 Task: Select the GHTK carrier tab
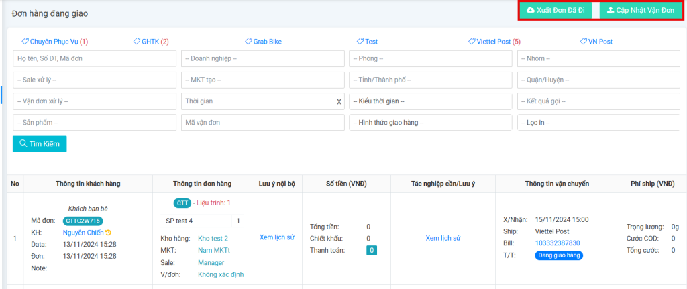(150, 42)
